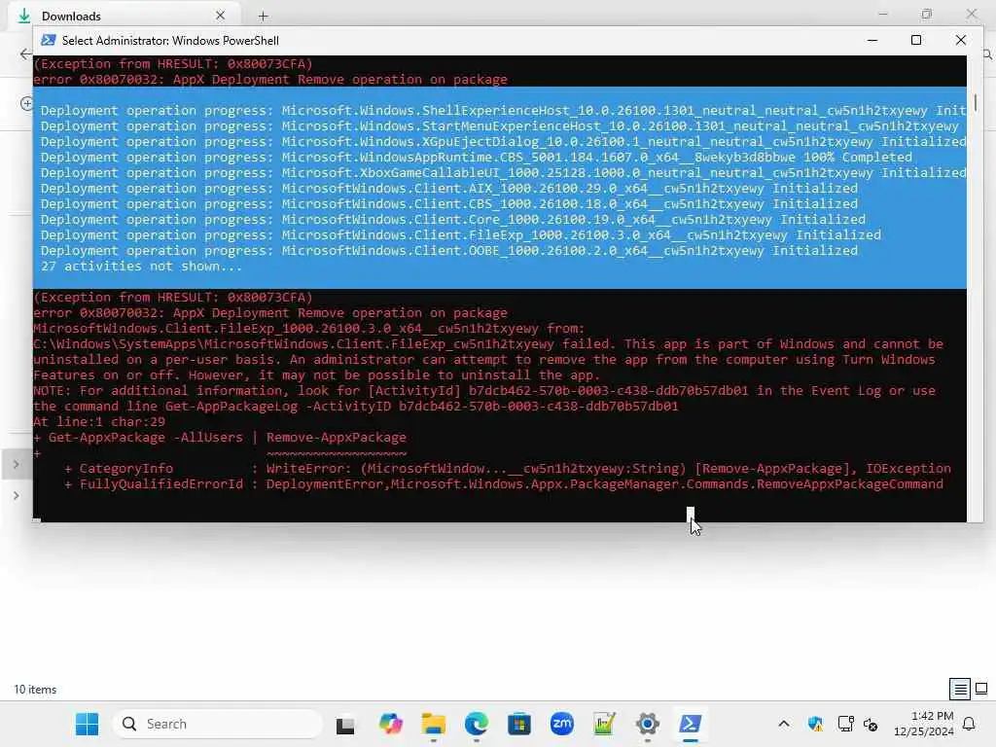Viewport: 996px width, 747px height.
Task: Click the XGpuEjectDialog progress line
Action: click(x=503, y=142)
